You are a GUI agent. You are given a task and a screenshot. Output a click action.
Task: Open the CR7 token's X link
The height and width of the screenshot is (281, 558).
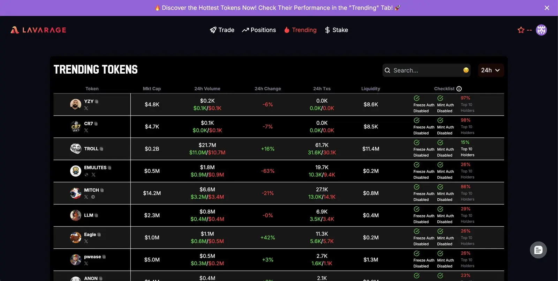click(x=86, y=131)
